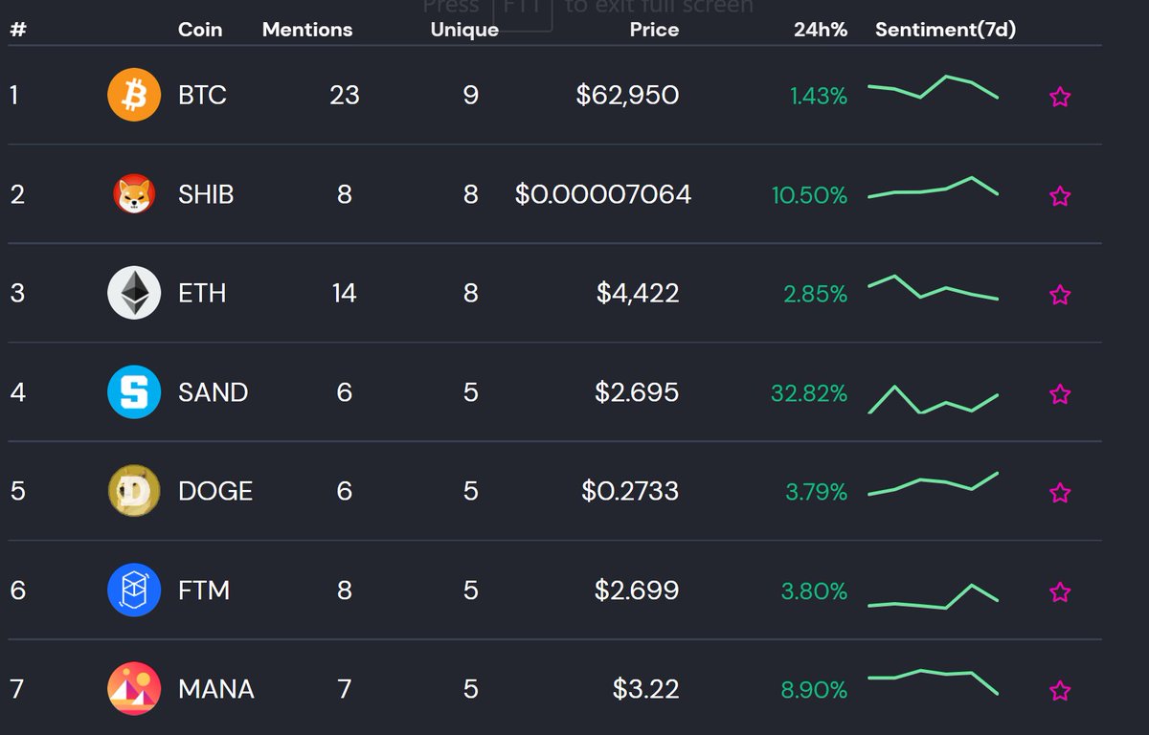Viewport: 1149px width, 735px height.
Task: Click BTC mentions count 23
Action: click(345, 96)
